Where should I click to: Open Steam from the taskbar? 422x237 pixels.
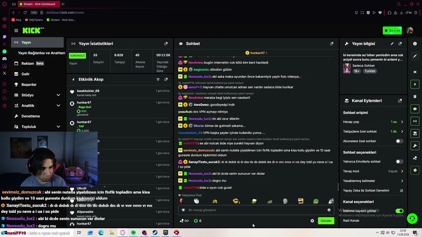[155, 233]
